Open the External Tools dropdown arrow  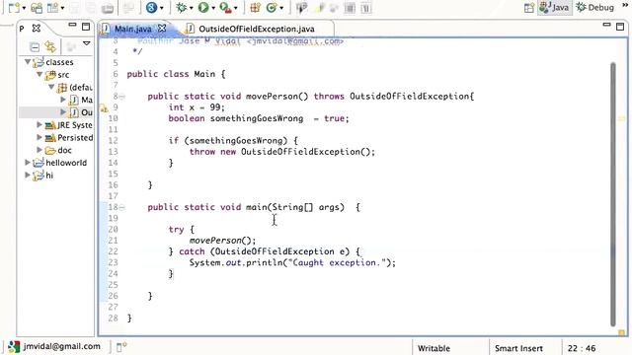click(x=236, y=8)
